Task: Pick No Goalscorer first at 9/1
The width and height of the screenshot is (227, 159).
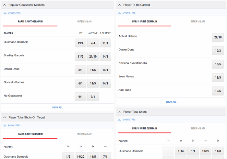Action: [x=80, y=97]
